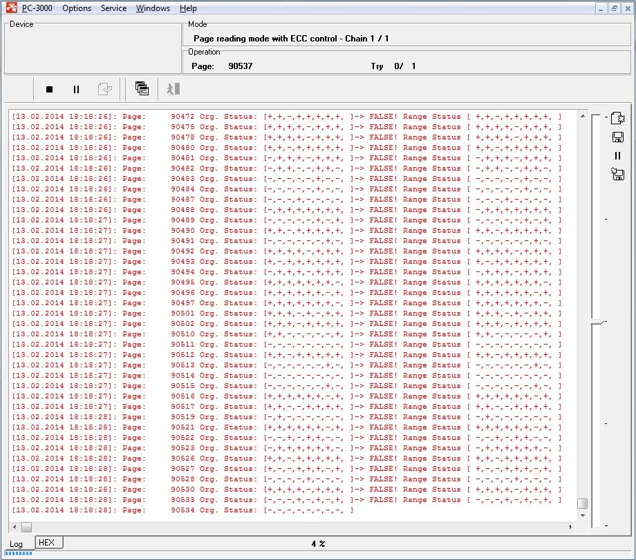The image size is (636, 560).
Task: Click the 4 % progress text
Action: coord(318,544)
